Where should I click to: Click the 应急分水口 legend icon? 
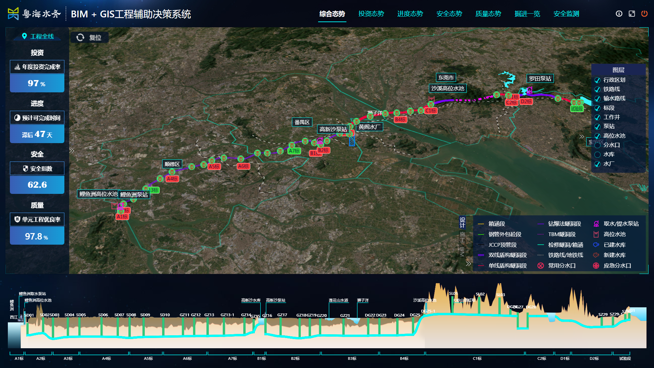point(596,265)
